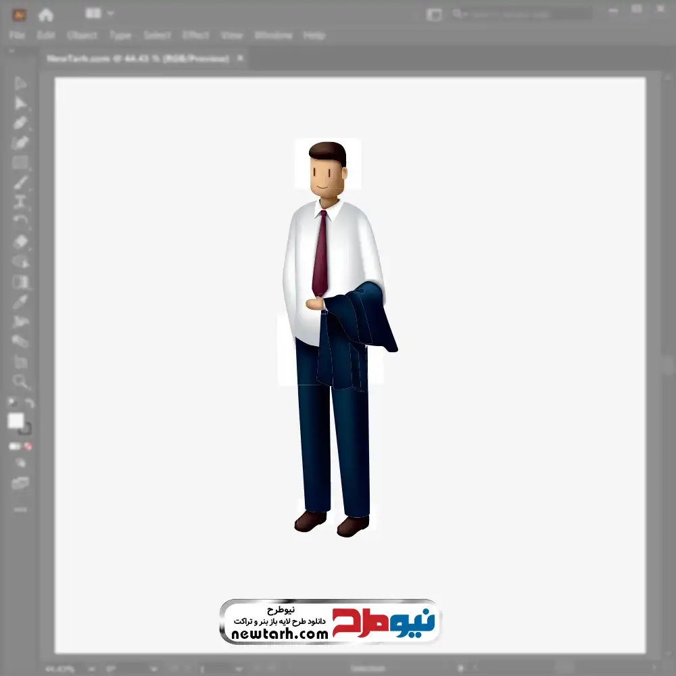Reset default fill and stroke icon
The height and width of the screenshot is (676, 676).
[x=12, y=402]
